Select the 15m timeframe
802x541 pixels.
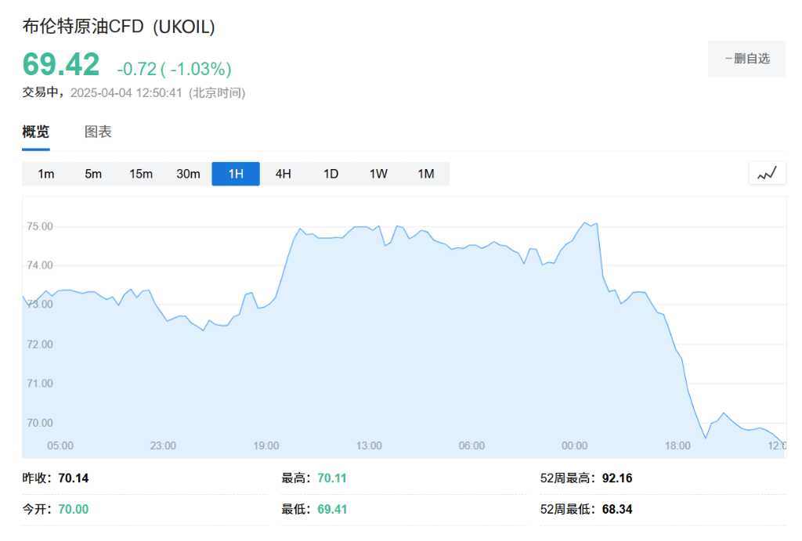141,174
